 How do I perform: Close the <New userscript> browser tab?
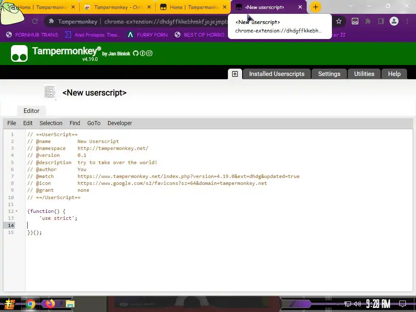click(x=300, y=7)
